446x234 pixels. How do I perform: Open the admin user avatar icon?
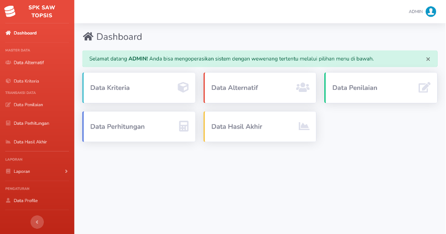point(431,11)
